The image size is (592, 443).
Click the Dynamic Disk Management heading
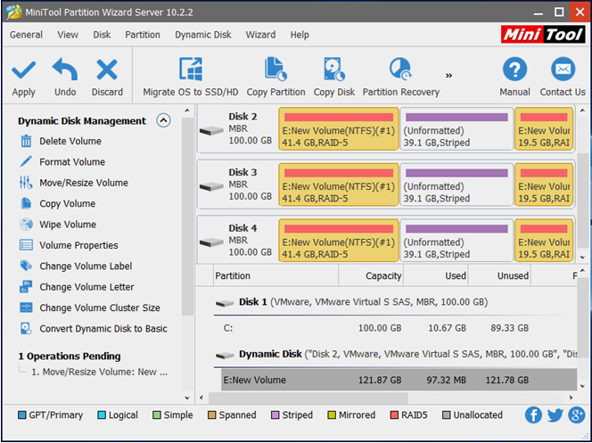[x=82, y=121]
